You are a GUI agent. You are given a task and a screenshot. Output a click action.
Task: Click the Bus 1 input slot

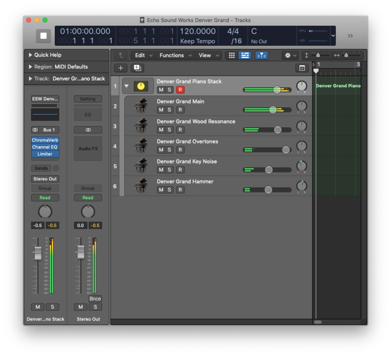(49, 130)
